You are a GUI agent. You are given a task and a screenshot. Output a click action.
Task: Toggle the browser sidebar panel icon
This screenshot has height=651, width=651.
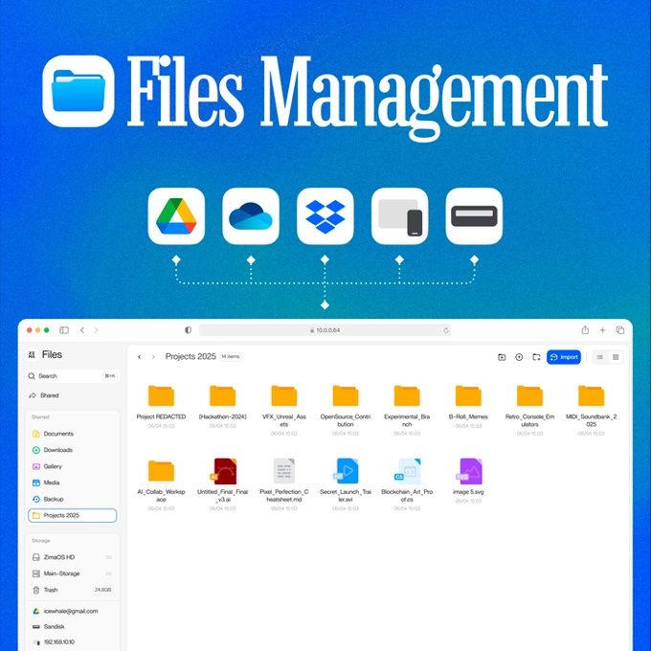click(x=64, y=330)
